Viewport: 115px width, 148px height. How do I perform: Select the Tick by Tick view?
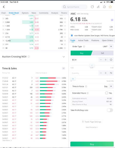[x=6, y=73]
